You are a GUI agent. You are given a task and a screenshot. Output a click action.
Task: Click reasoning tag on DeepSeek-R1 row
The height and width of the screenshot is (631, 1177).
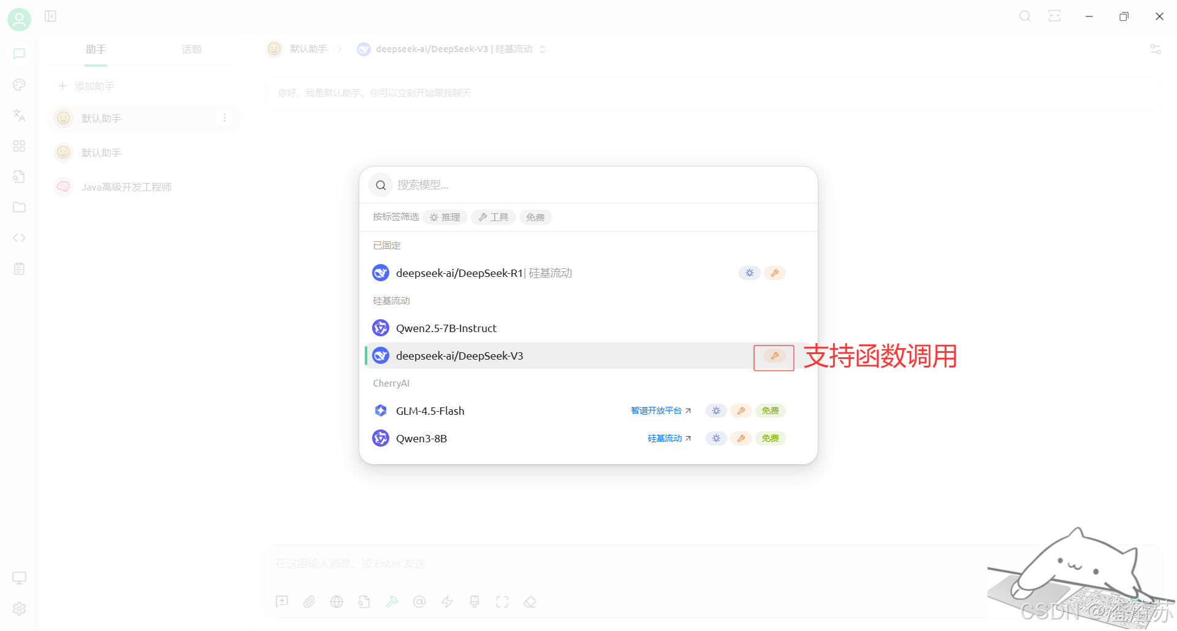click(750, 273)
